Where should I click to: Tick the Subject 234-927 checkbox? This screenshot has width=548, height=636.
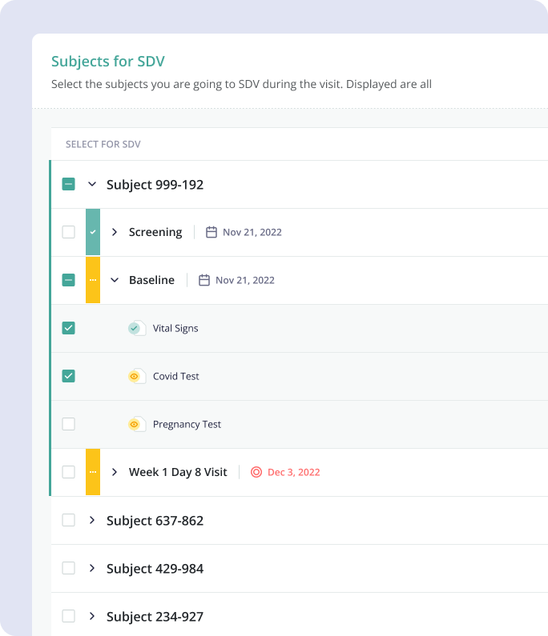(69, 616)
